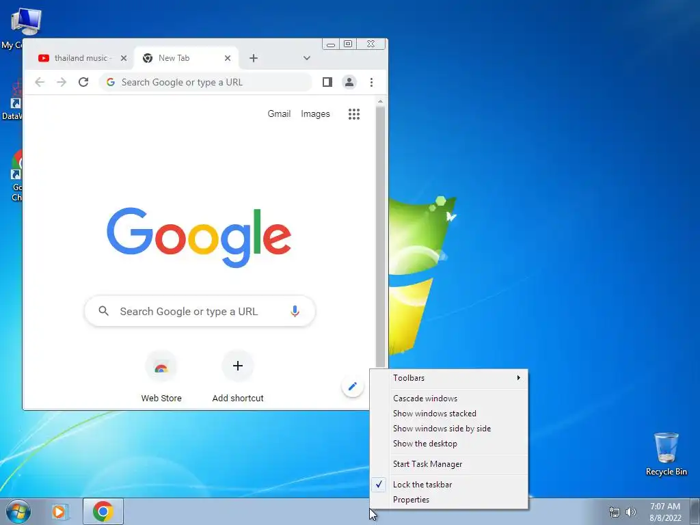Click the Show desktop strip beside the clock

coord(695,511)
